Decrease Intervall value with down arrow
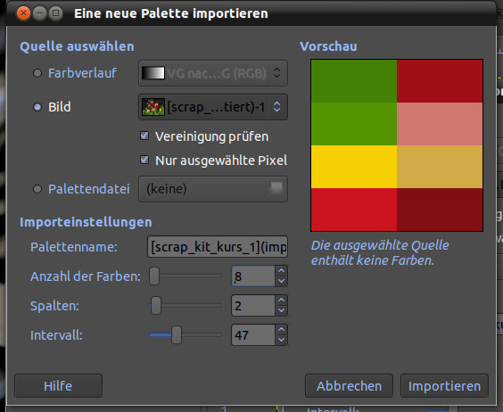The height and width of the screenshot is (412, 503). coord(281,340)
